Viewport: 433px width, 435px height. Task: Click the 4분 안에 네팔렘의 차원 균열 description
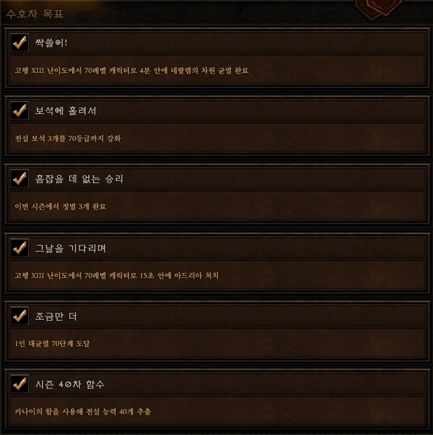coord(132,71)
